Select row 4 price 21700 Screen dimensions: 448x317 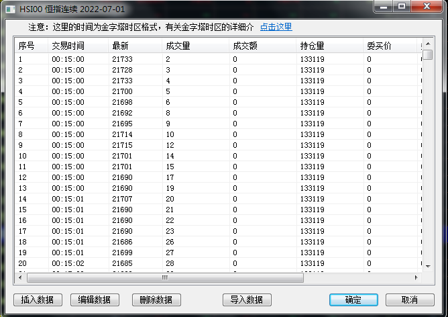pos(219,91)
